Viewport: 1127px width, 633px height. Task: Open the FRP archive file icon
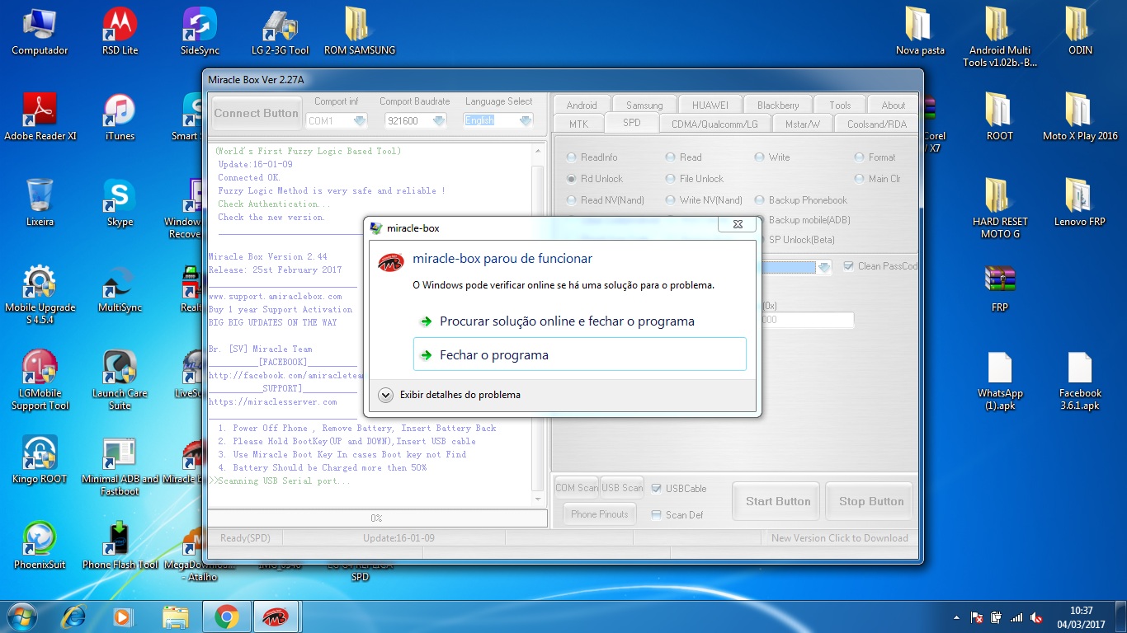click(1000, 288)
